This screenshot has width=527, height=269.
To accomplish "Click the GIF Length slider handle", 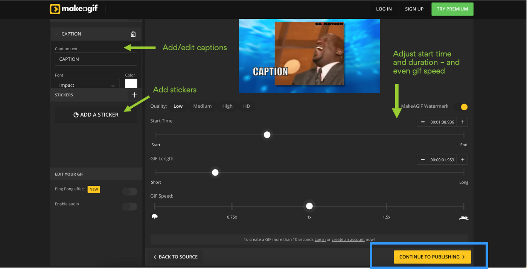I will (x=215, y=173).
